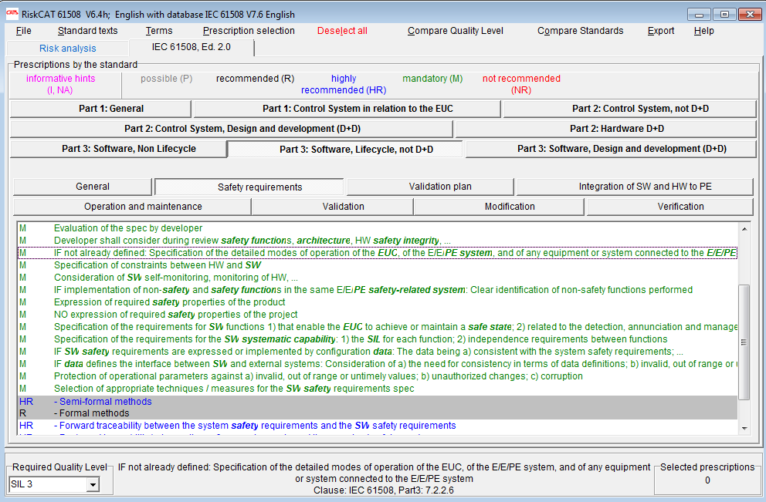Minimize the RiskCAT window

[x=699, y=15]
